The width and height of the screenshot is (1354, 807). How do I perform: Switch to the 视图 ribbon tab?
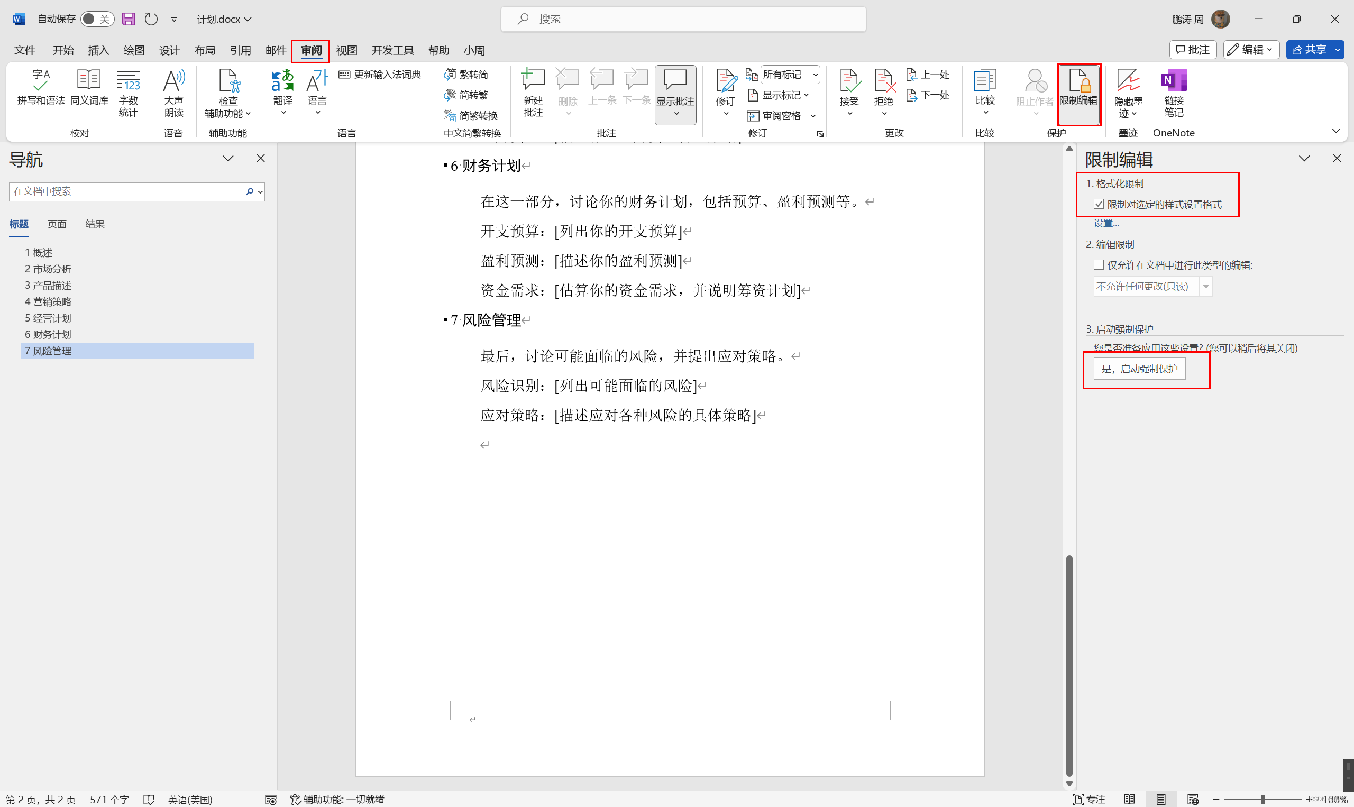[x=346, y=50]
